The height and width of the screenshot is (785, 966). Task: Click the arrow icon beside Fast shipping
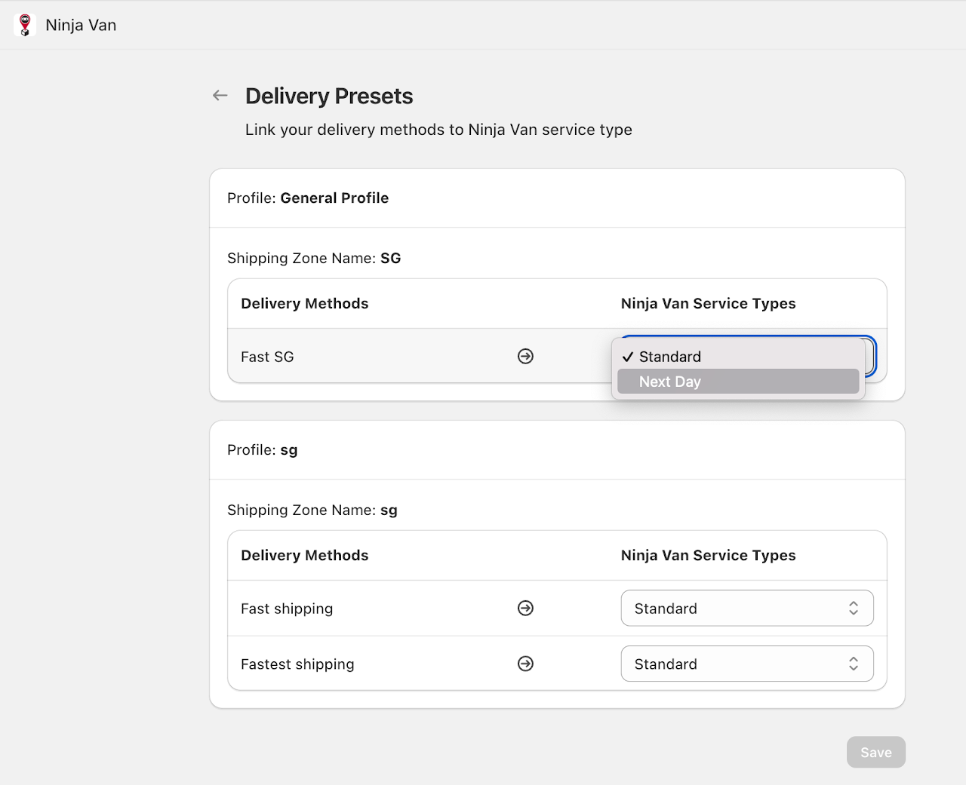pyautogui.click(x=525, y=609)
